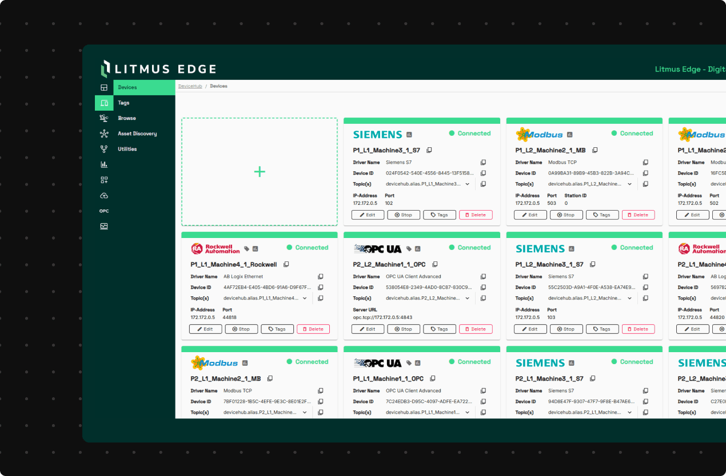
Task: Expand topics dropdown for P1_L1_Machine3_1_S7
Action: (x=468, y=184)
